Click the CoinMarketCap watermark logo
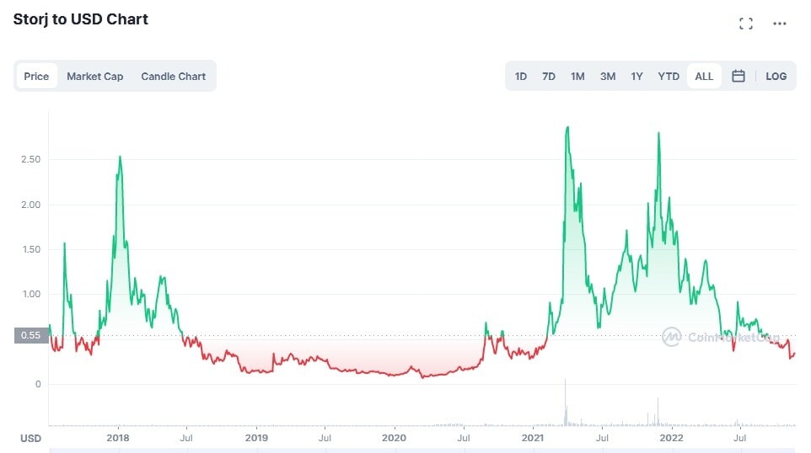 [721, 337]
